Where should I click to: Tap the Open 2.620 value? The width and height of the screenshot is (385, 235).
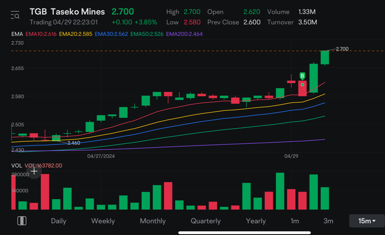(x=252, y=12)
